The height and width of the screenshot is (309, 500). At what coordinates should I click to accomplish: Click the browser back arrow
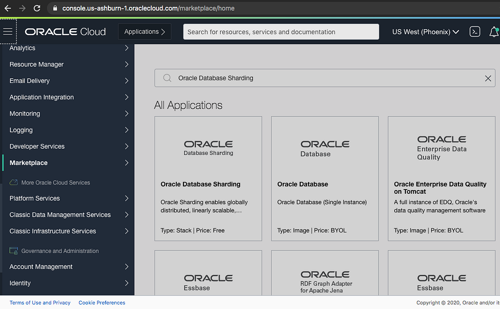pyautogui.click(x=7, y=8)
